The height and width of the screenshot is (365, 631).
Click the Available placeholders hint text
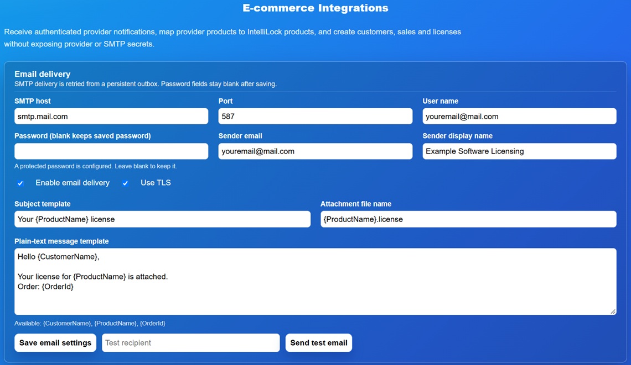coord(90,323)
